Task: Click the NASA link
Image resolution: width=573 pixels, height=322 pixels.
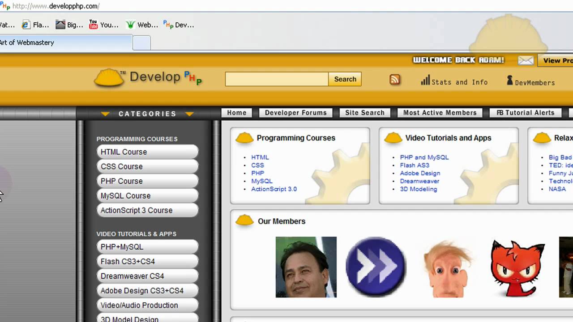Action: click(557, 189)
